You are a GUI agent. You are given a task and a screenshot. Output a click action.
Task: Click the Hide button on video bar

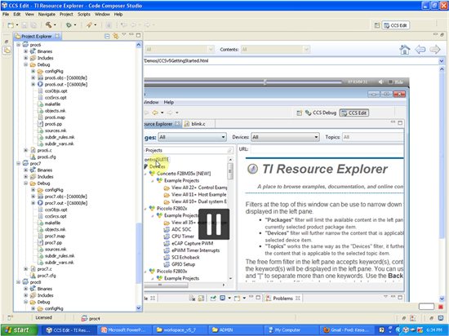click(x=396, y=82)
